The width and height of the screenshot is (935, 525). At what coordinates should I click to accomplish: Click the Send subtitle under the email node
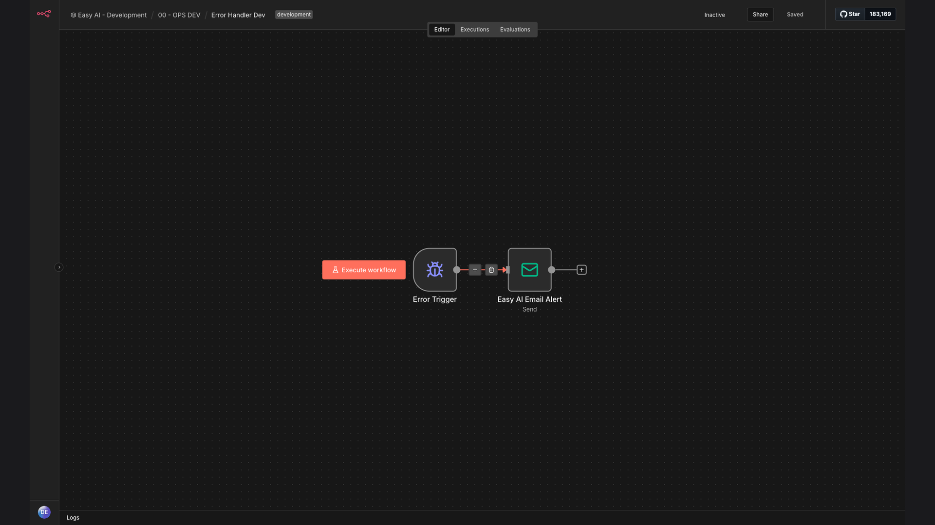pos(529,310)
